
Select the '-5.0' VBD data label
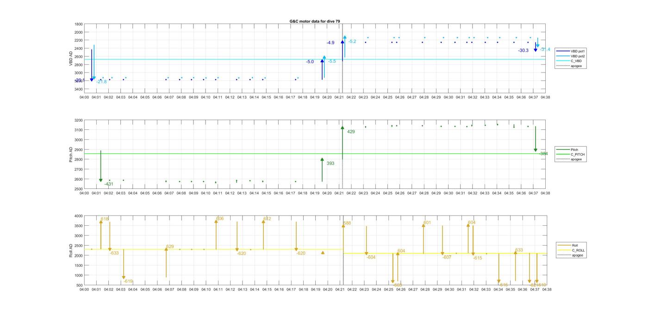pyautogui.click(x=310, y=62)
